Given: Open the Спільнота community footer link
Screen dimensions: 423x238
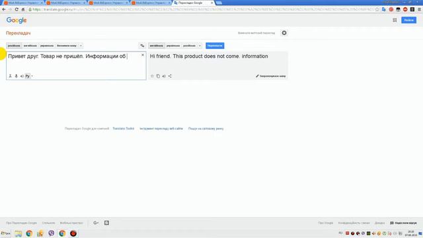Looking at the screenshot, I should (48, 223).
